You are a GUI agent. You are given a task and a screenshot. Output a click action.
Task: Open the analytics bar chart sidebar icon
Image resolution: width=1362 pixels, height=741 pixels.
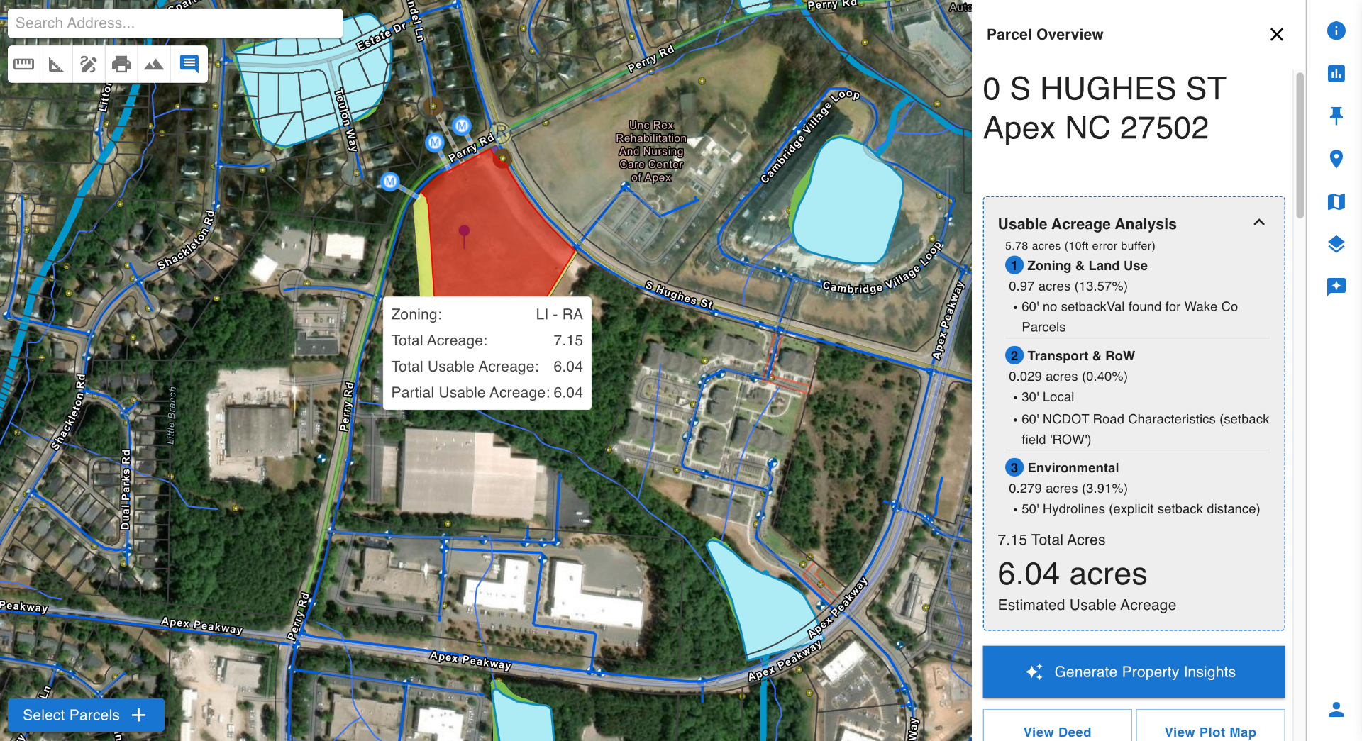[1336, 74]
